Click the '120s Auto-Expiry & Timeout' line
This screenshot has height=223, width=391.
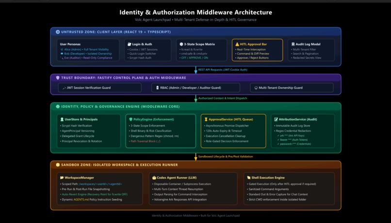223,131
